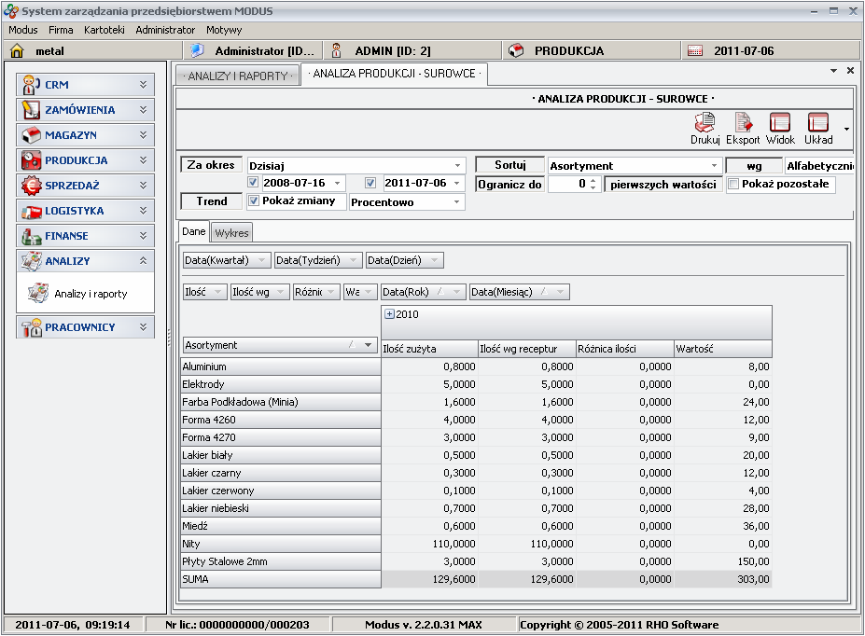Switch to the Wykres tab
The height and width of the screenshot is (636, 865).
pyautogui.click(x=231, y=233)
